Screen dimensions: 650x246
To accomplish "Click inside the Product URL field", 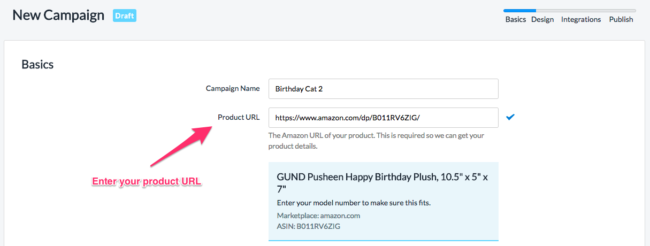I will 383,118.
